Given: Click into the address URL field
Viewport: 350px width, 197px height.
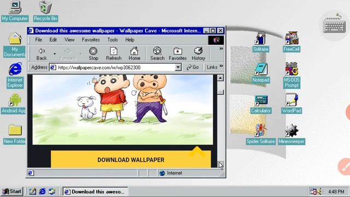Looking at the screenshot, I should click(x=115, y=67).
